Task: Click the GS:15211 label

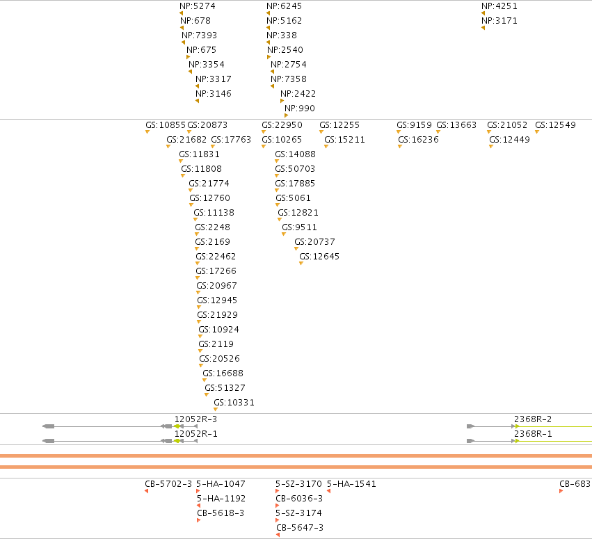Action: 345,140
